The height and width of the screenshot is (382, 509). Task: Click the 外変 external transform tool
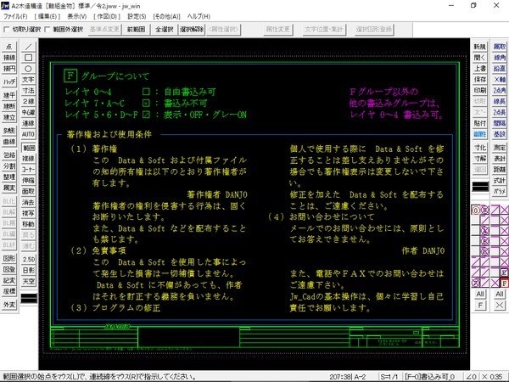tap(9, 305)
